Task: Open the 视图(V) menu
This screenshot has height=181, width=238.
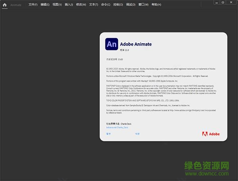Action: point(57,5)
